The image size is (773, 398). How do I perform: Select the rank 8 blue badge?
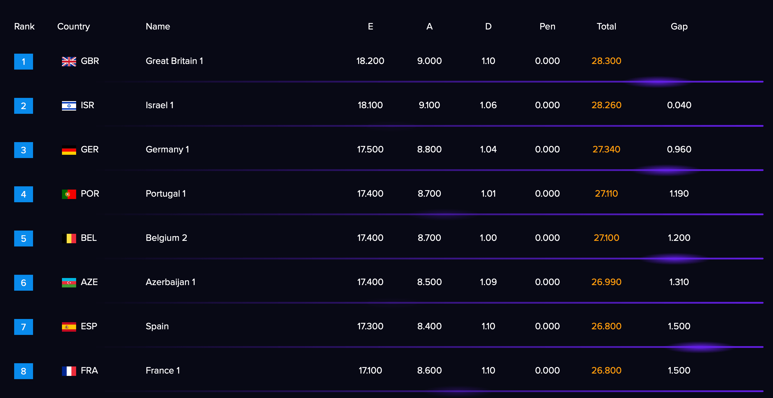[x=24, y=371]
